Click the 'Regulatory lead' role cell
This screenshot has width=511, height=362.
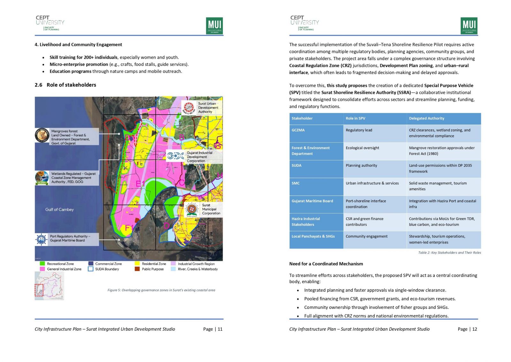[x=375, y=133]
